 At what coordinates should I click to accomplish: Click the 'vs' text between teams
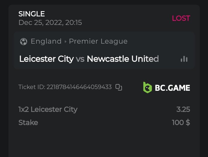80,59
